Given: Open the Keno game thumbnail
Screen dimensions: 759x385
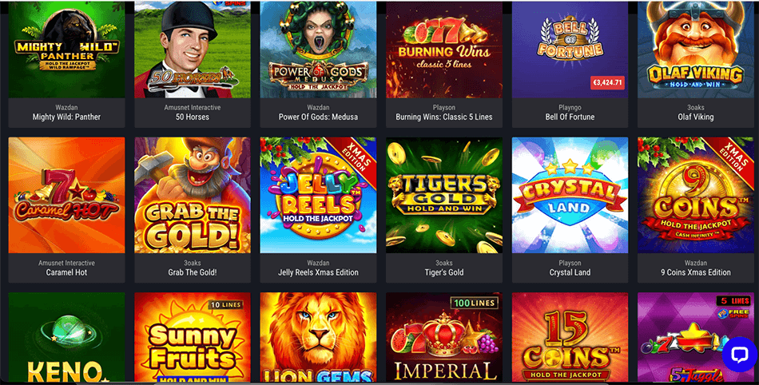Looking at the screenshot, I should pyautogui.click(x=66, y=337).
